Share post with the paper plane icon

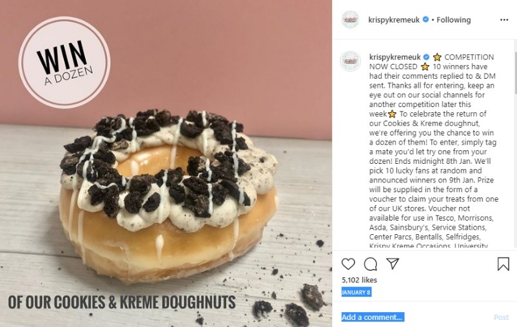pyautogui.click(x=393, y=263)
